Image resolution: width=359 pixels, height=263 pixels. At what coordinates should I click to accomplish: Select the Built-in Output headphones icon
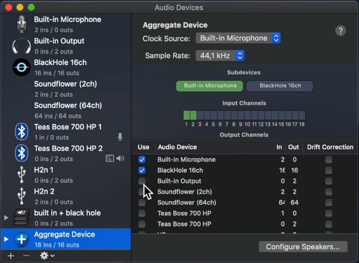(22, 46)
